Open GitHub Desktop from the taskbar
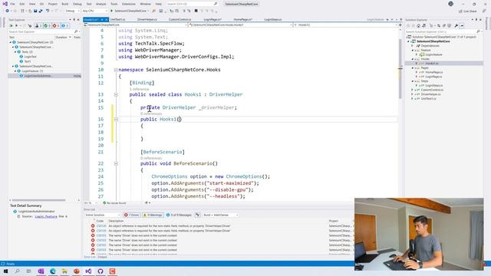The width and height of the screenshot is (491, 276). pos(101,271)
